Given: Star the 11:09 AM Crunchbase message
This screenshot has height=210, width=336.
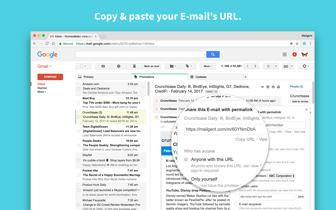Looking at the screenshot, I should coord(279,101).
